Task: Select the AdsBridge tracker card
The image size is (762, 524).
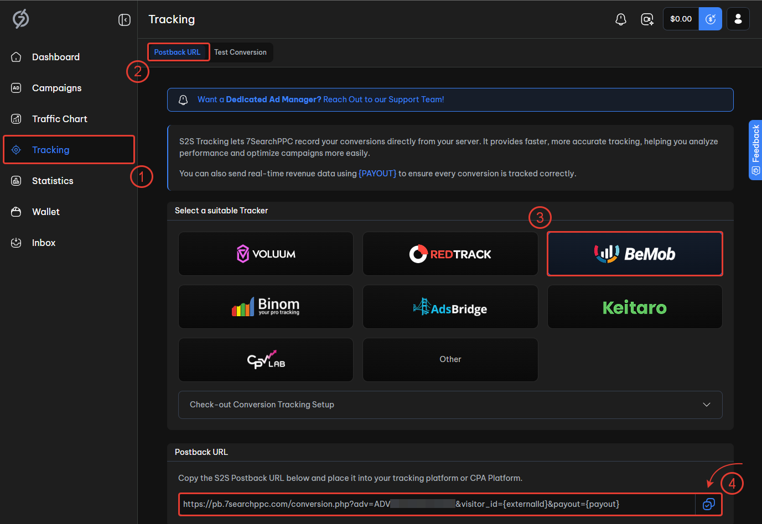Action: [x=450, y=307]
